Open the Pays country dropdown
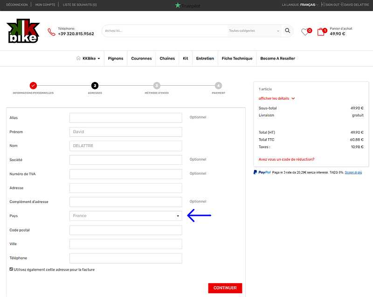The width and height of the screenshot is (373, 297). 126,216
